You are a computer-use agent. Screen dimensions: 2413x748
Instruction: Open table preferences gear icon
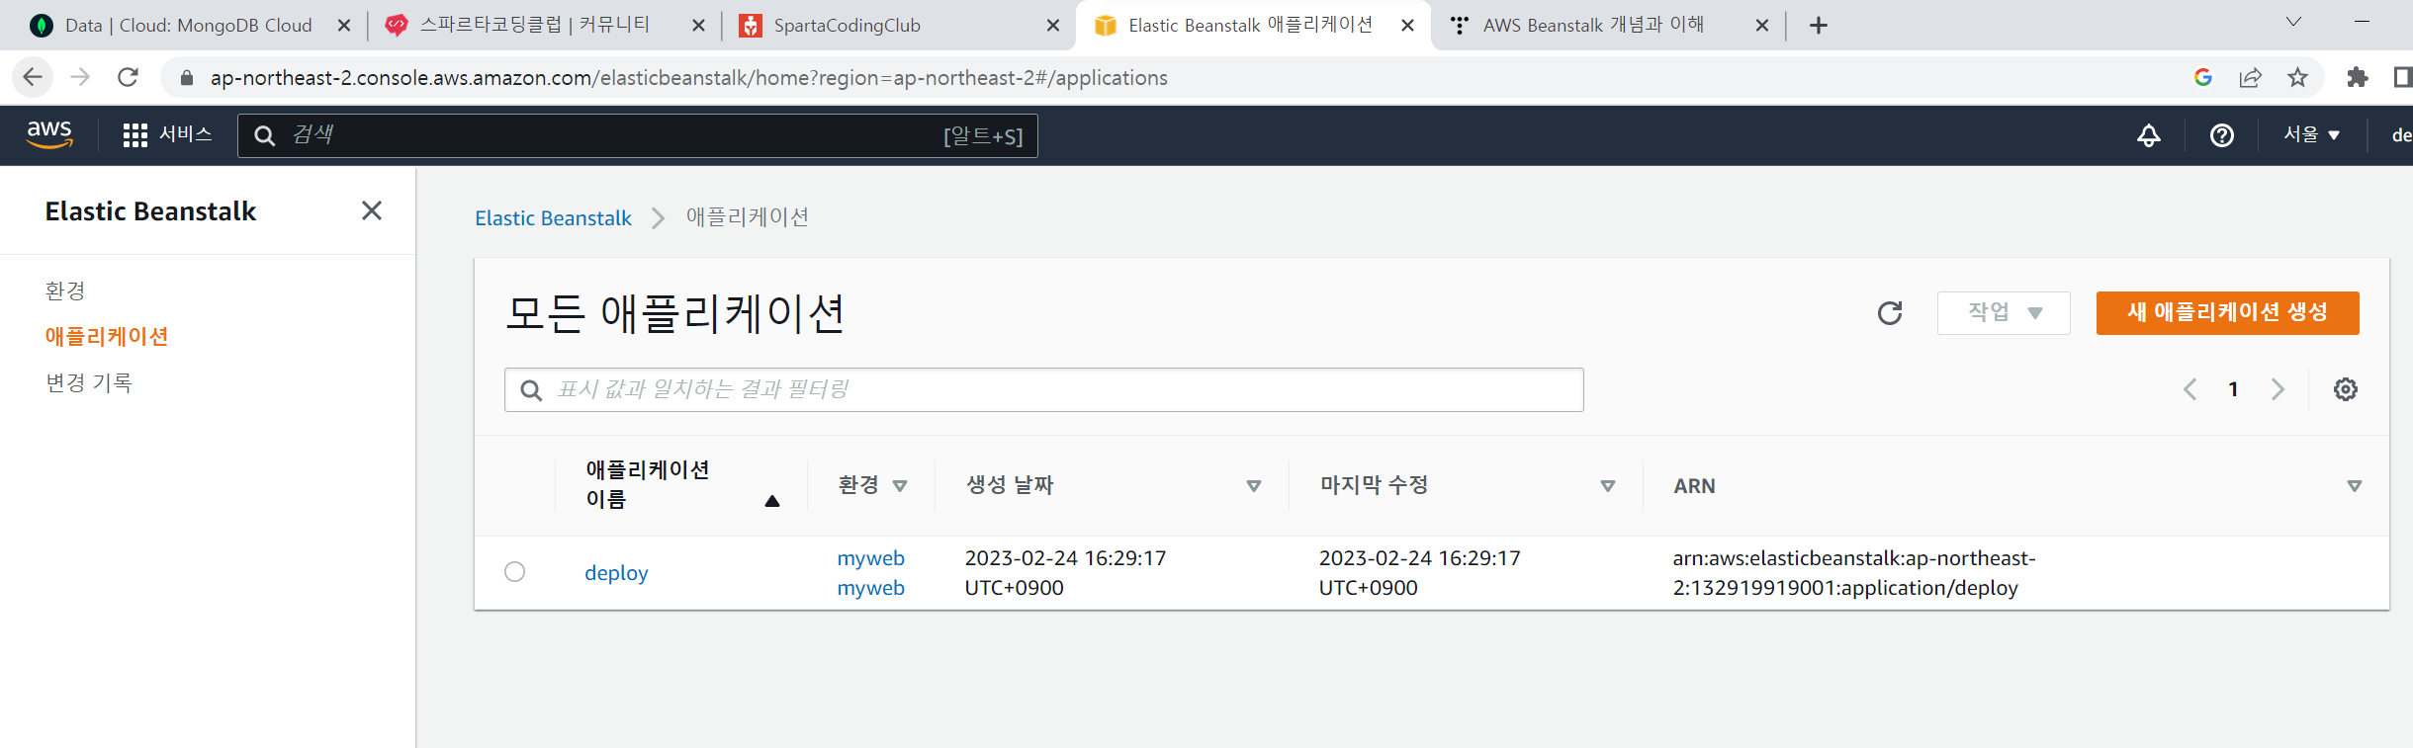point(2345,389)
